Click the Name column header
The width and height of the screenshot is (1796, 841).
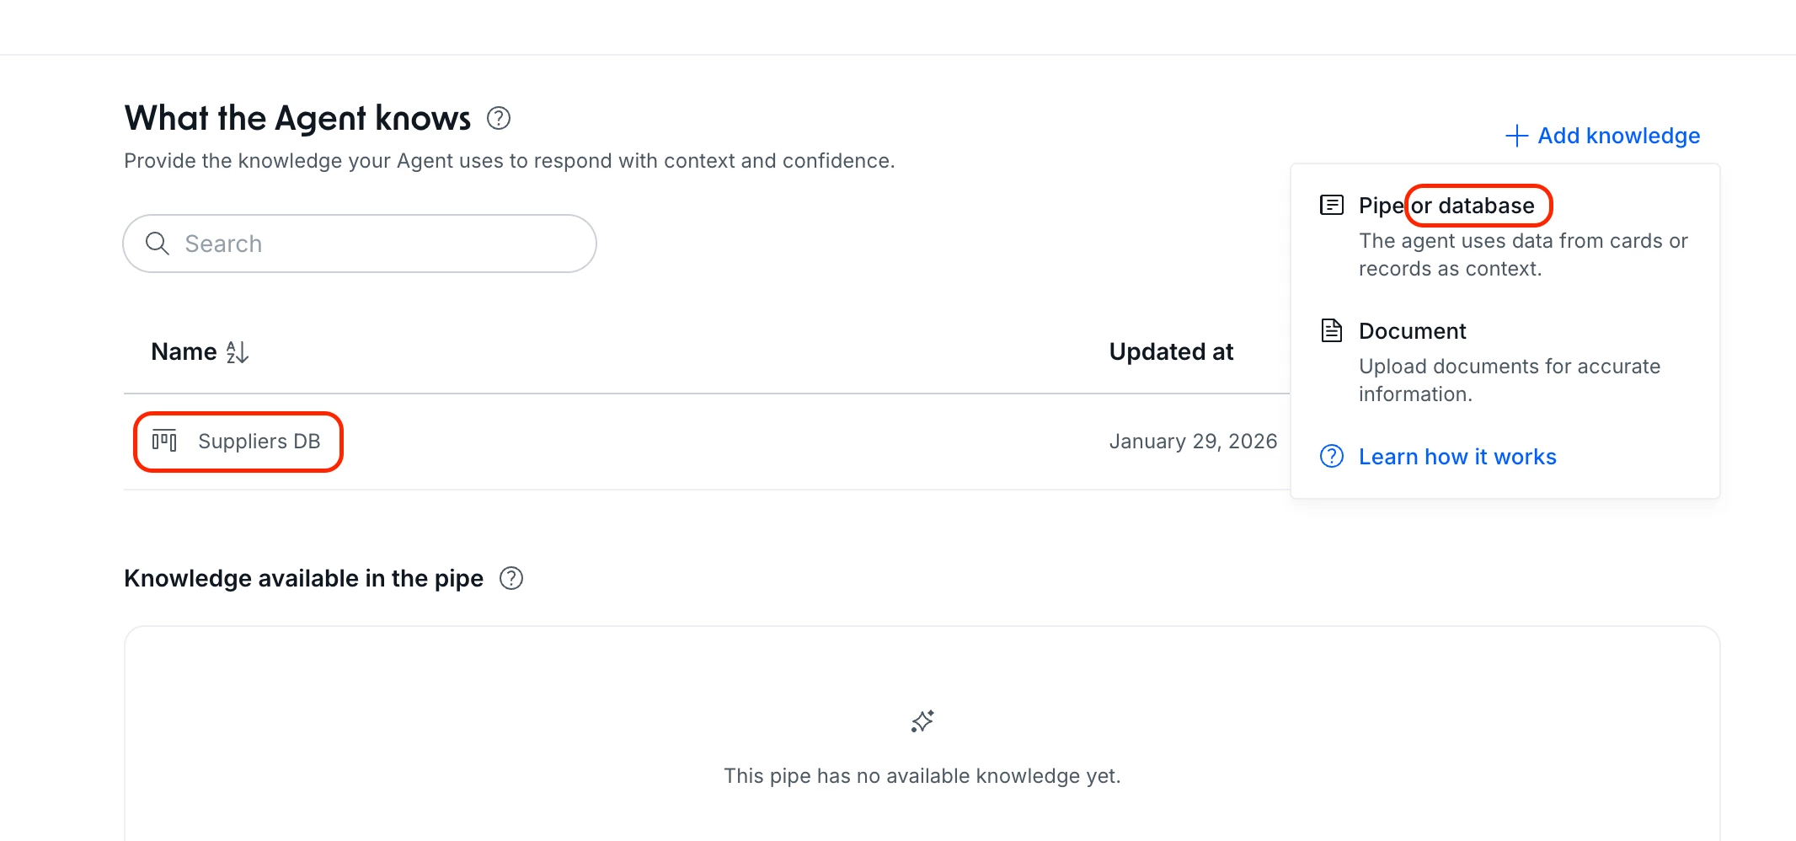[x=184, y=352]
